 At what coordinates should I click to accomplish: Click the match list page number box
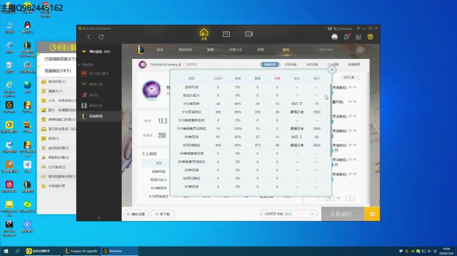(x=329, y=198)
